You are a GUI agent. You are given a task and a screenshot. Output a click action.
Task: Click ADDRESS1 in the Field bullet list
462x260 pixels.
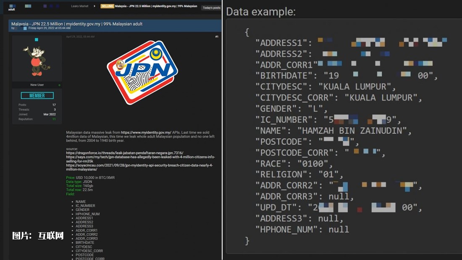click(84, 218)
